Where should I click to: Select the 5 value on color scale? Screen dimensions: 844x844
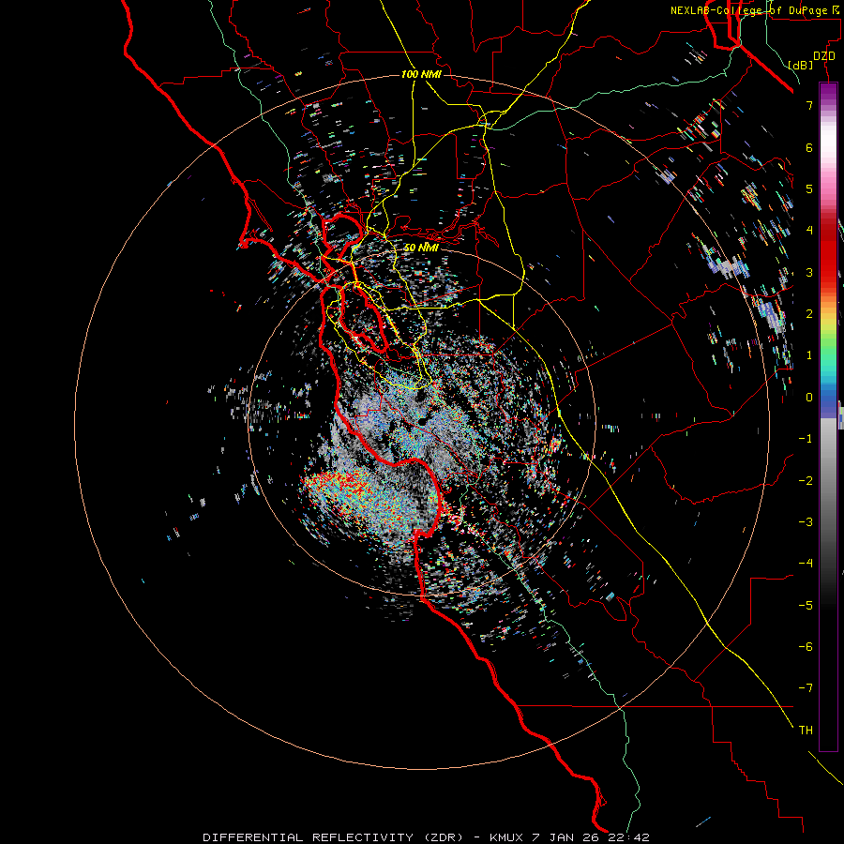pyautogui.click(x=809, y=188)
